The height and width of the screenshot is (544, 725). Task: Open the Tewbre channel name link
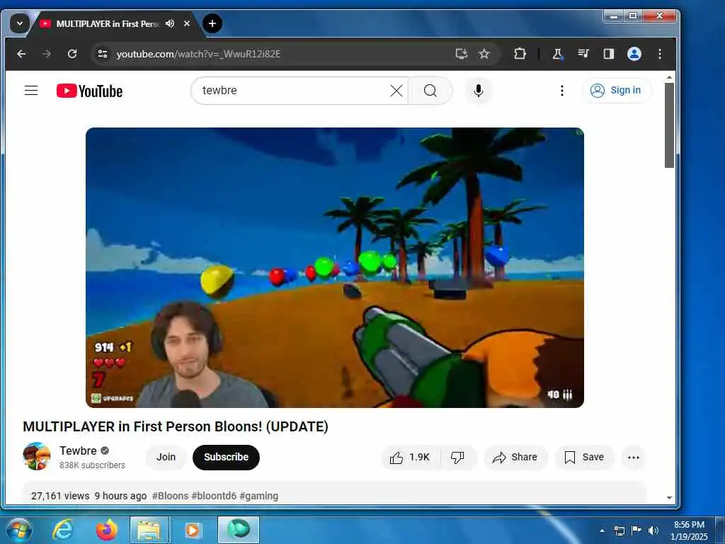point(78,450)
